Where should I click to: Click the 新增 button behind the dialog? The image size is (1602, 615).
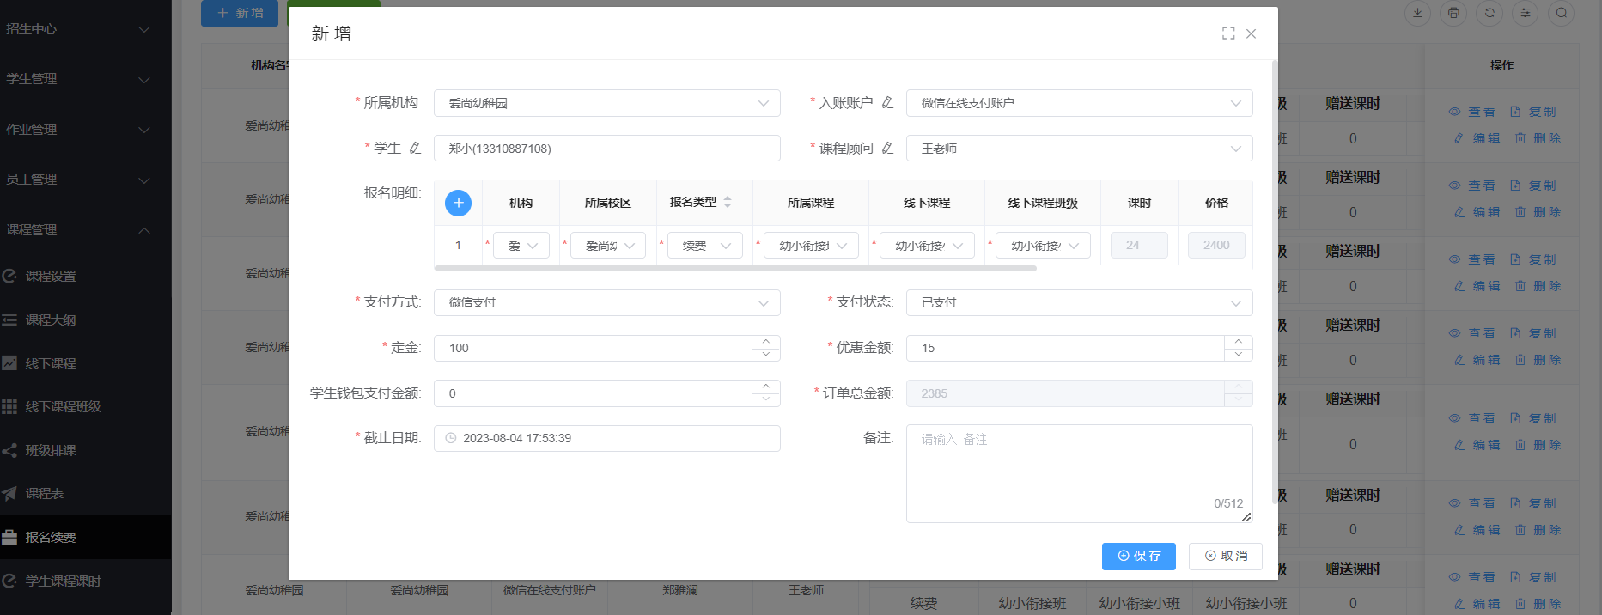tap(240, 13)
